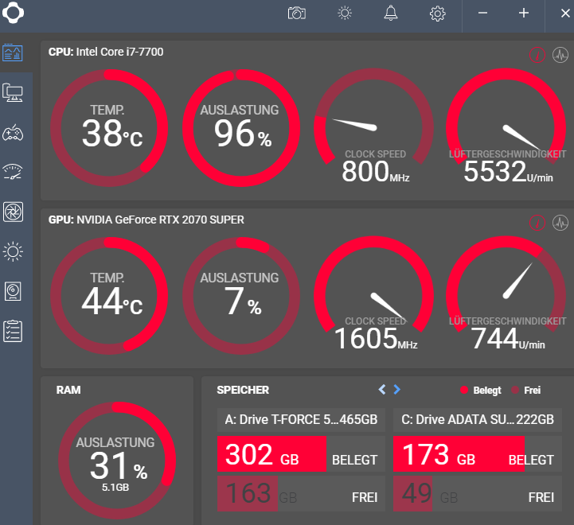Take a screenshot with the camera icon
Image resolution: width=574 pixels, height=525 pixels.
coord(297,14)
